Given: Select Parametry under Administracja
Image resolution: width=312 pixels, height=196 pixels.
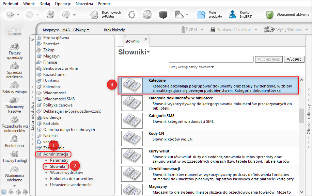Looking at the screenshot, I should [59, 160].
